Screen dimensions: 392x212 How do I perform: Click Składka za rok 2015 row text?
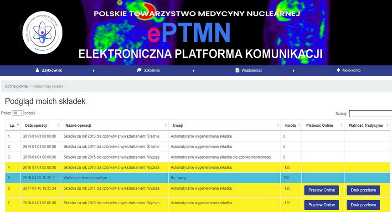pos(111,157)
